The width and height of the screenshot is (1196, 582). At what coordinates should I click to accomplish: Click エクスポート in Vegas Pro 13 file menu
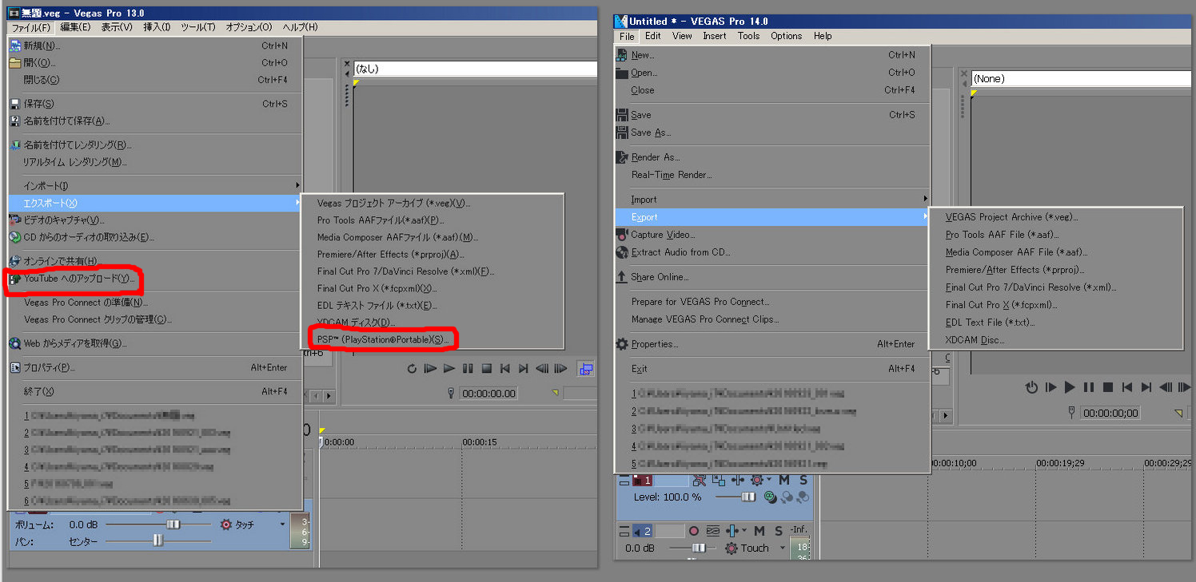(155, 203)
